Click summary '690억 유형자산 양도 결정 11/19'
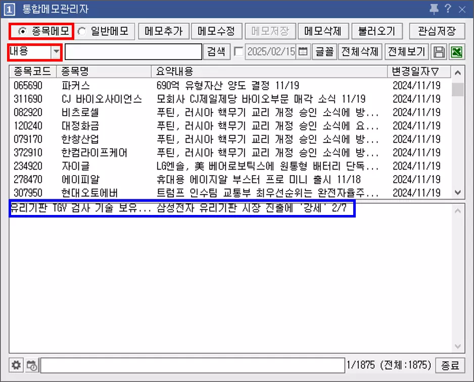The height and width of the screenshot is (382, 474). [228, 85]
